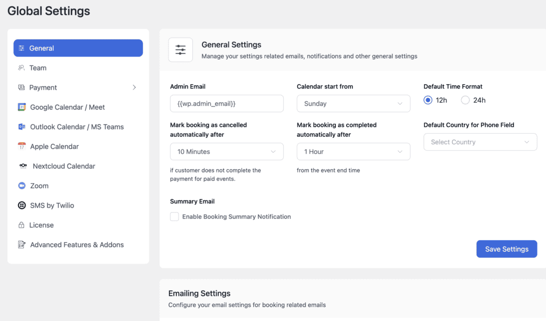
Task: Click the Advanced Features & Addons icon
Action: pos(21,244)
